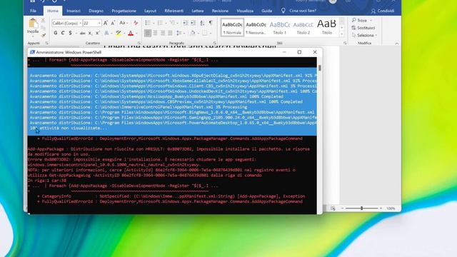Click the multilevel list icon

[172, 23]
